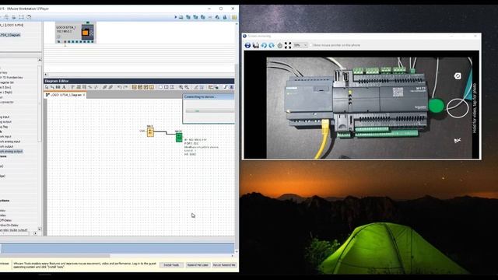The width and height of the screenshot is (498, 280).
Task: Select the '[LOGO! 8.FS4]' device in project tree
Action: [12, 25]
